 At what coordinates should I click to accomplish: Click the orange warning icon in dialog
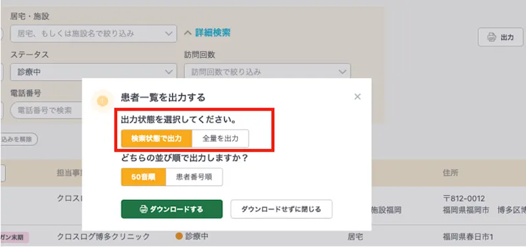103,101
